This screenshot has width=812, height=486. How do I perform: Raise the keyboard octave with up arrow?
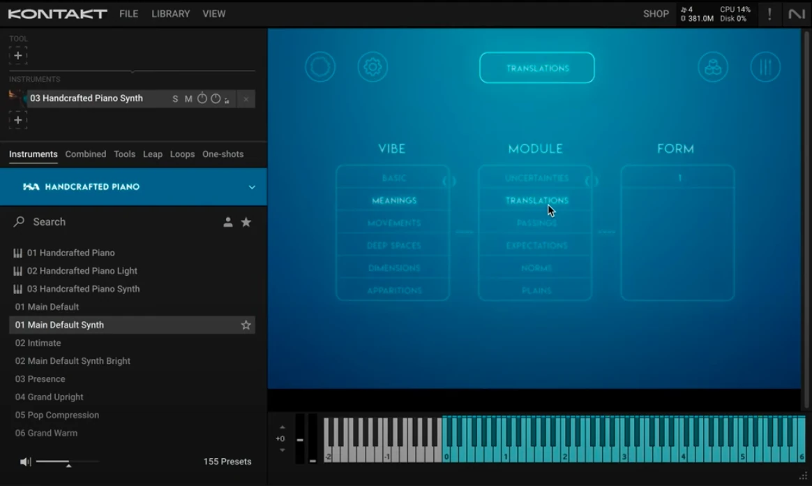(x=283, y=427)
